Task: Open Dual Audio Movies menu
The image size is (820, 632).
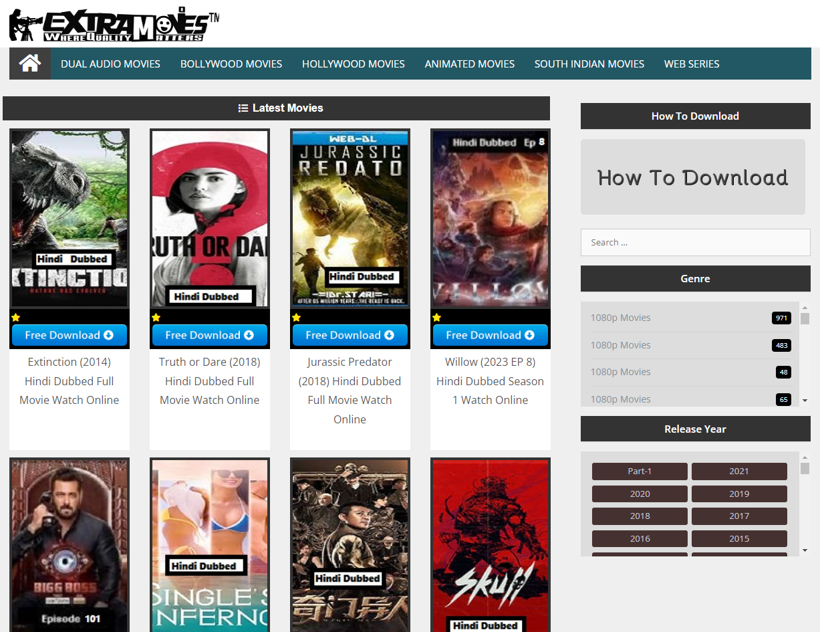Action: click(110, 64)
